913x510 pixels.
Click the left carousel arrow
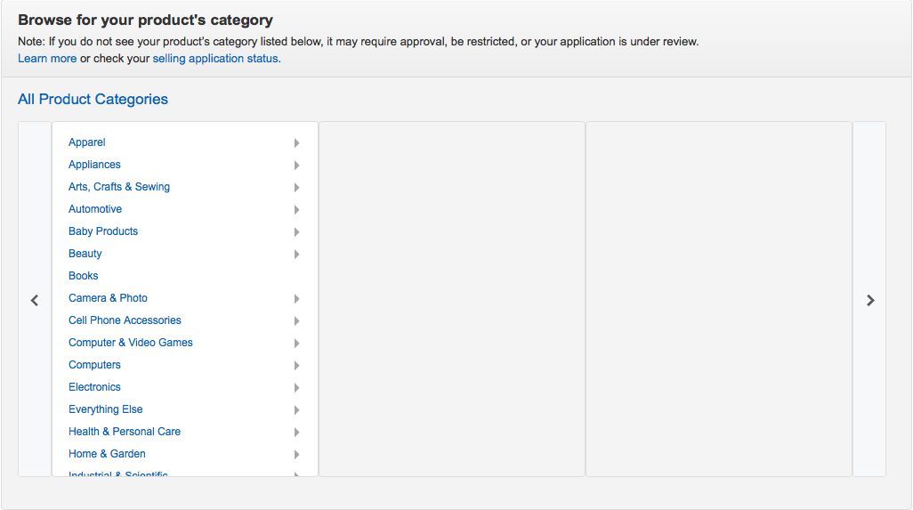point(35,301)
